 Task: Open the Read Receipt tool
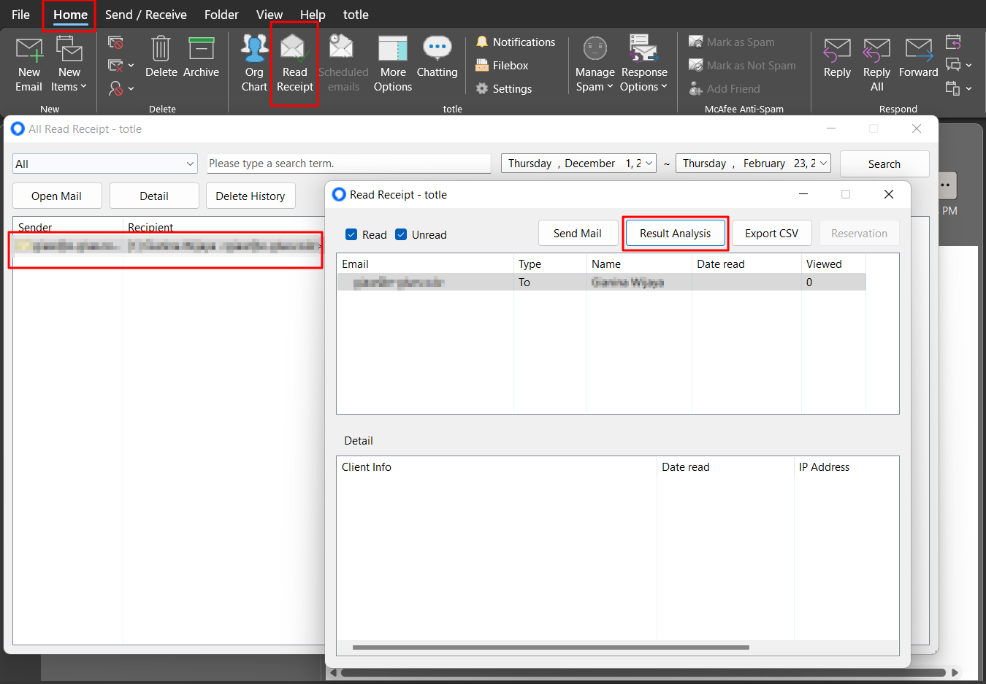pos(294,64)
